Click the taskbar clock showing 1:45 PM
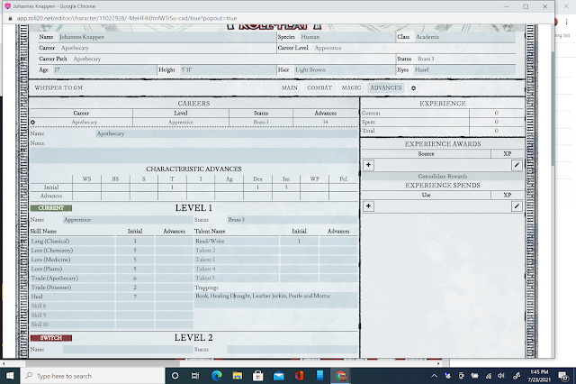The width and height of the screenshot is (576, 384). [x=539, y=376]
